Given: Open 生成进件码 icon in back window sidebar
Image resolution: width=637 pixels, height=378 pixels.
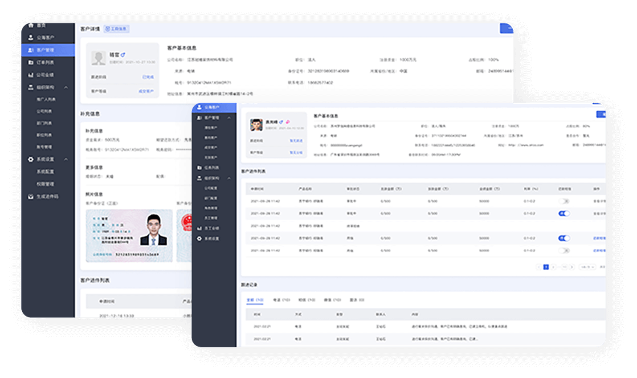Looking at the screenshot, I should tap(31, 196).
